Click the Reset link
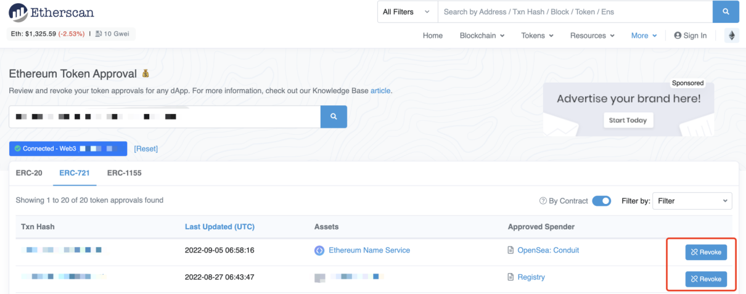746x294 pixels. point(146,149)
